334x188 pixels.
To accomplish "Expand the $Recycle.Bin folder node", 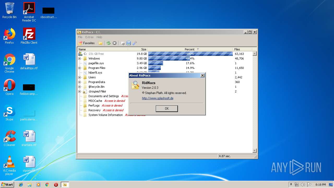I will [x=80, y=87].
